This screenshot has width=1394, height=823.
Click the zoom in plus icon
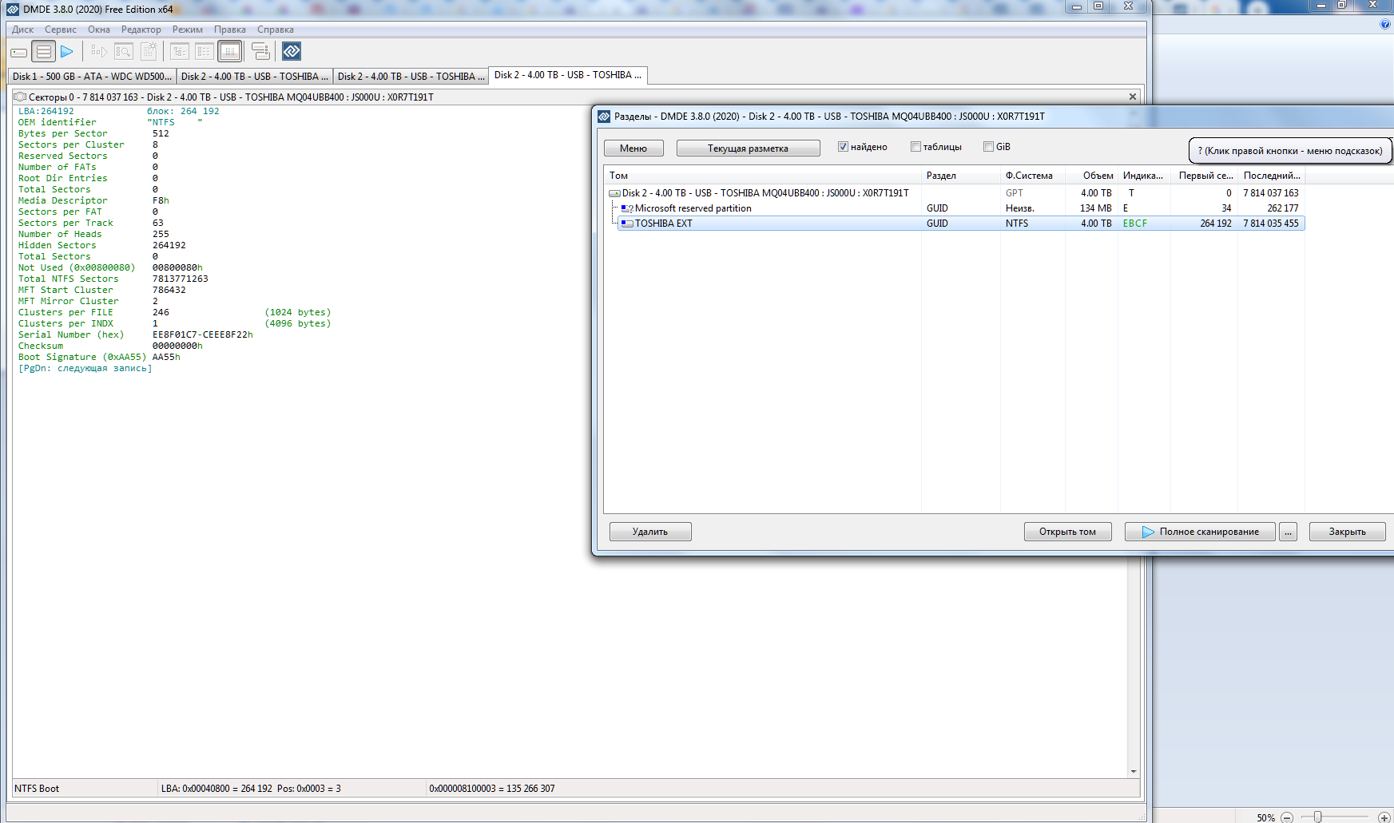click(x=1384, y=817)
